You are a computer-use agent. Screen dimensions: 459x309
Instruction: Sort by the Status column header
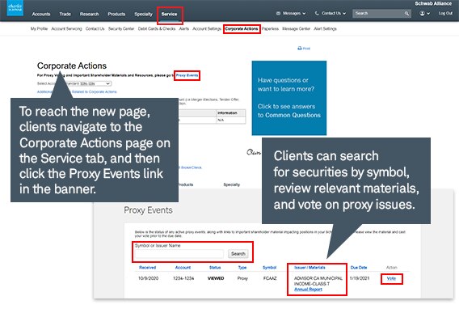point(215,268)
